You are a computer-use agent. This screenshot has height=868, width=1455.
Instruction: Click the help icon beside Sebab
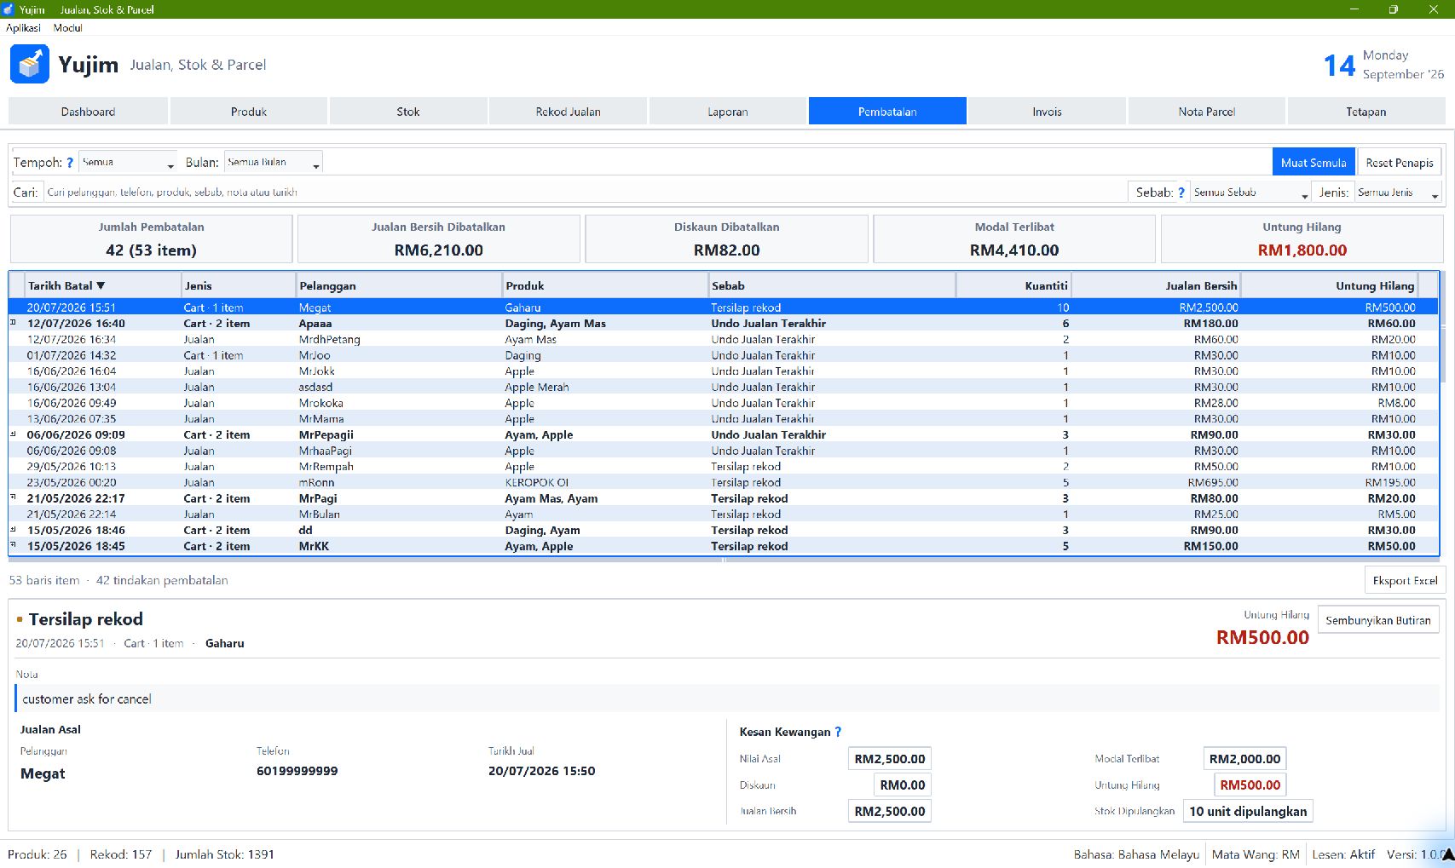click(1181, 193)
